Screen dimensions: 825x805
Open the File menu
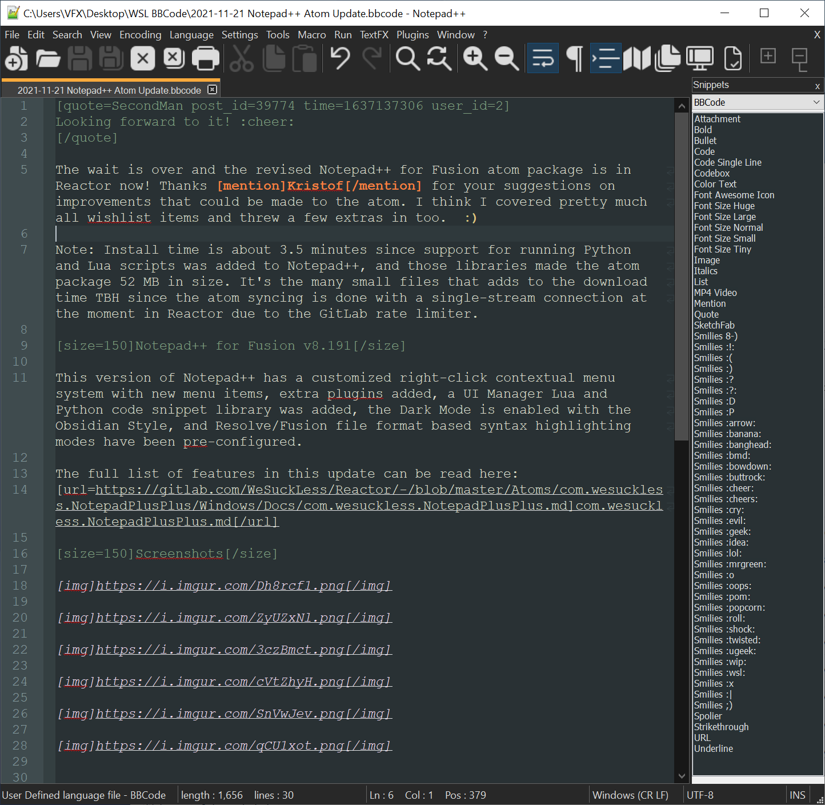point(12,35)
